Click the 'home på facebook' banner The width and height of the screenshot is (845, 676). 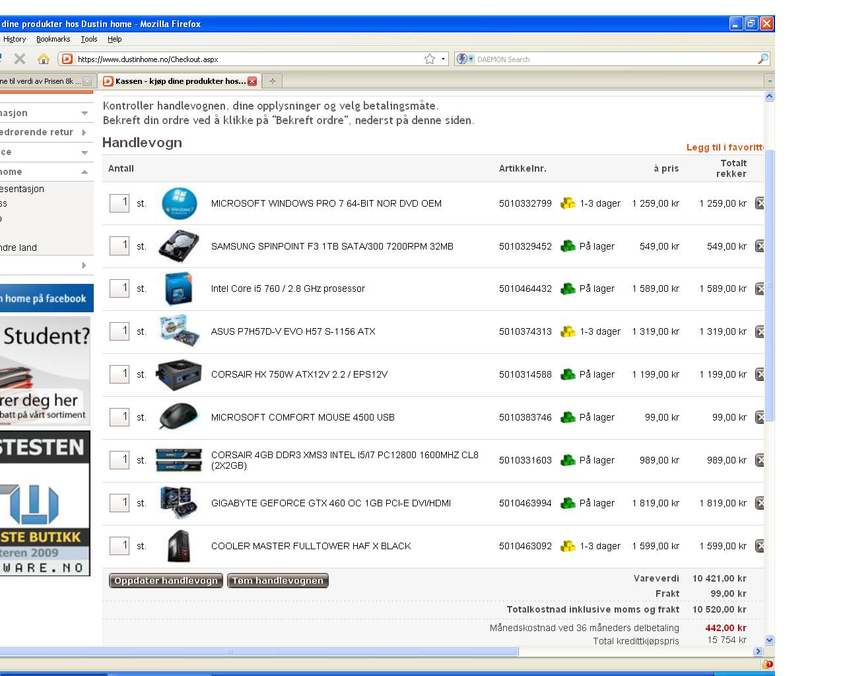pyautogui.click(x=46, y=298)
